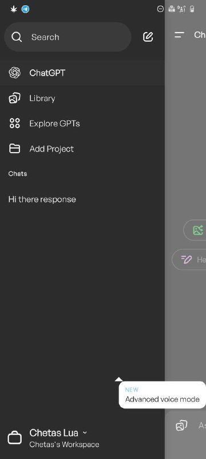Image resolution: width=206 pixels, height=459 pixels.
Task: Tap the purple pen suggestion chip
Action: pos(189,259)
